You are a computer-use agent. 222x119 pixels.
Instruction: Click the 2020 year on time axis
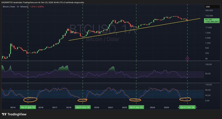(x=97, y=107)
